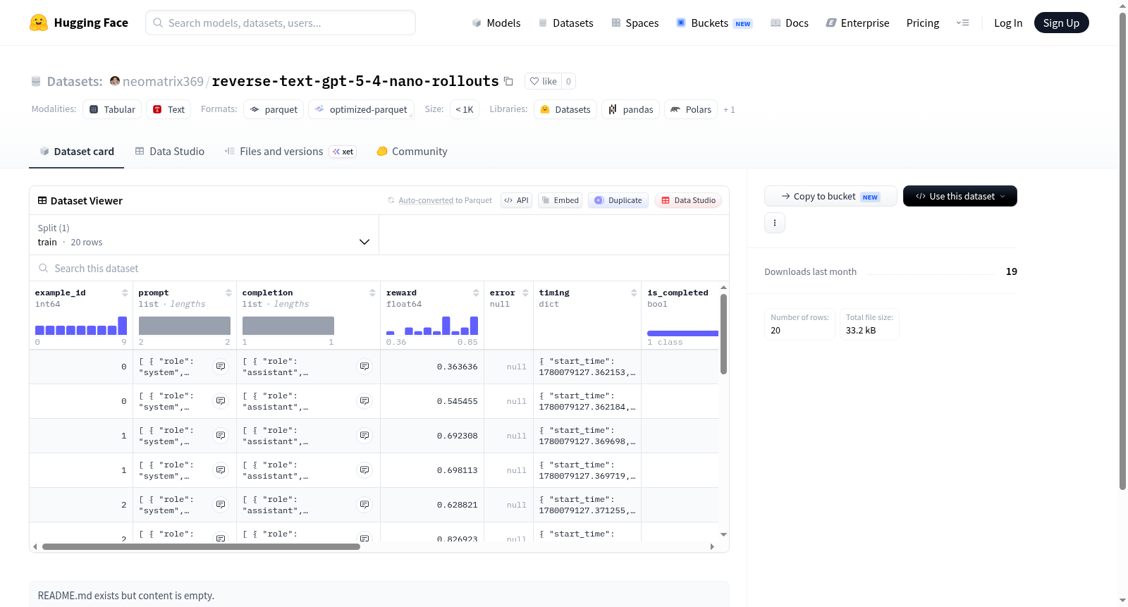
Task: Click the horizontal table scrollbar
Action: pyautogui.click(x=201, y=546)
